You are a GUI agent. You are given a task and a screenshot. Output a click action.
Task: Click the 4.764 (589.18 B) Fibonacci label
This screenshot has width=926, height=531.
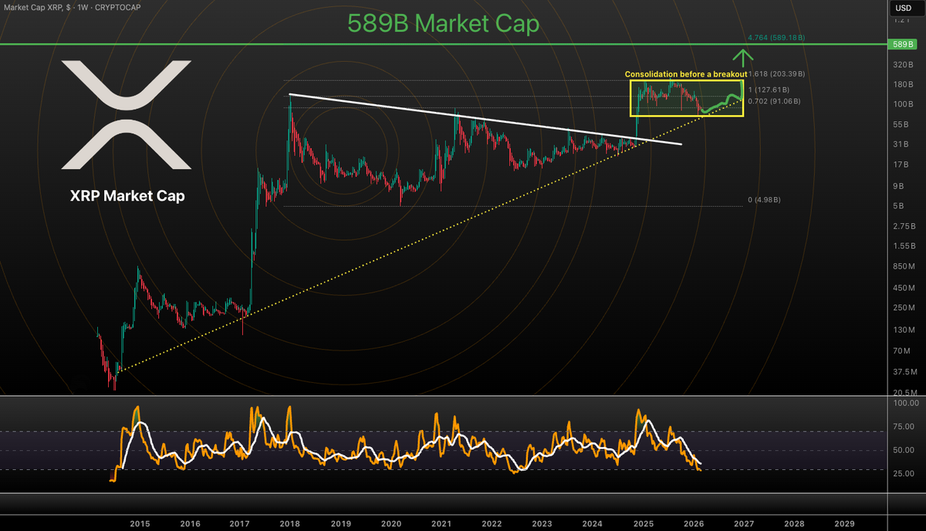point(776,36)
